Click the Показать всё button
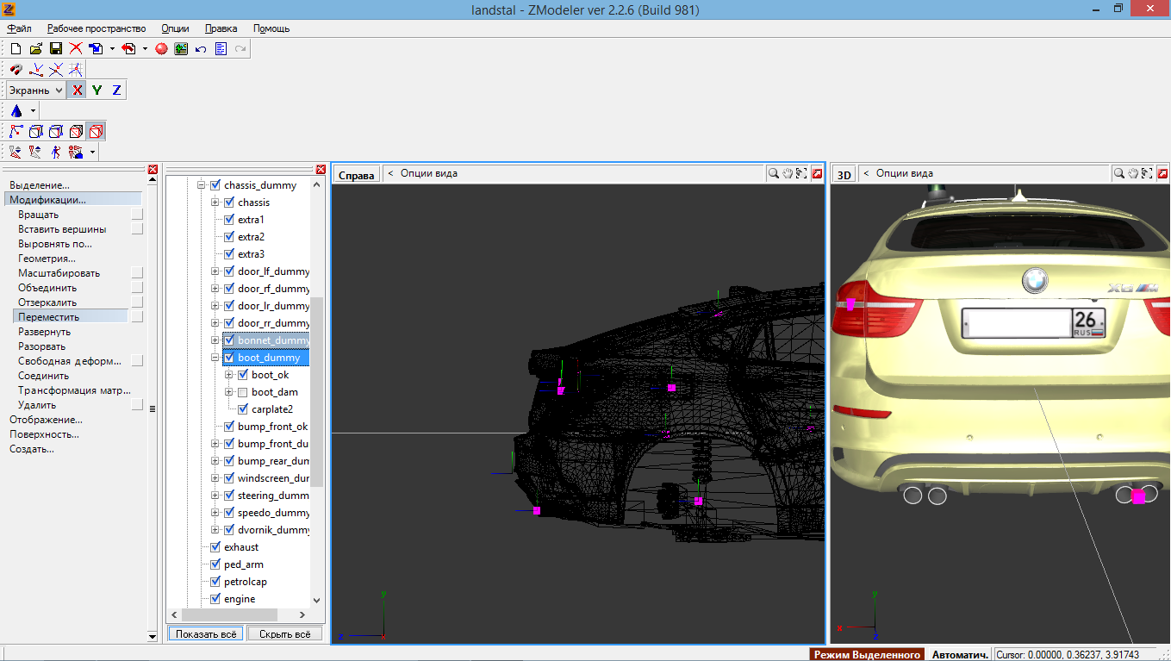The height and width of the screenshot is (661, 1171). click(x=205, y=633)
